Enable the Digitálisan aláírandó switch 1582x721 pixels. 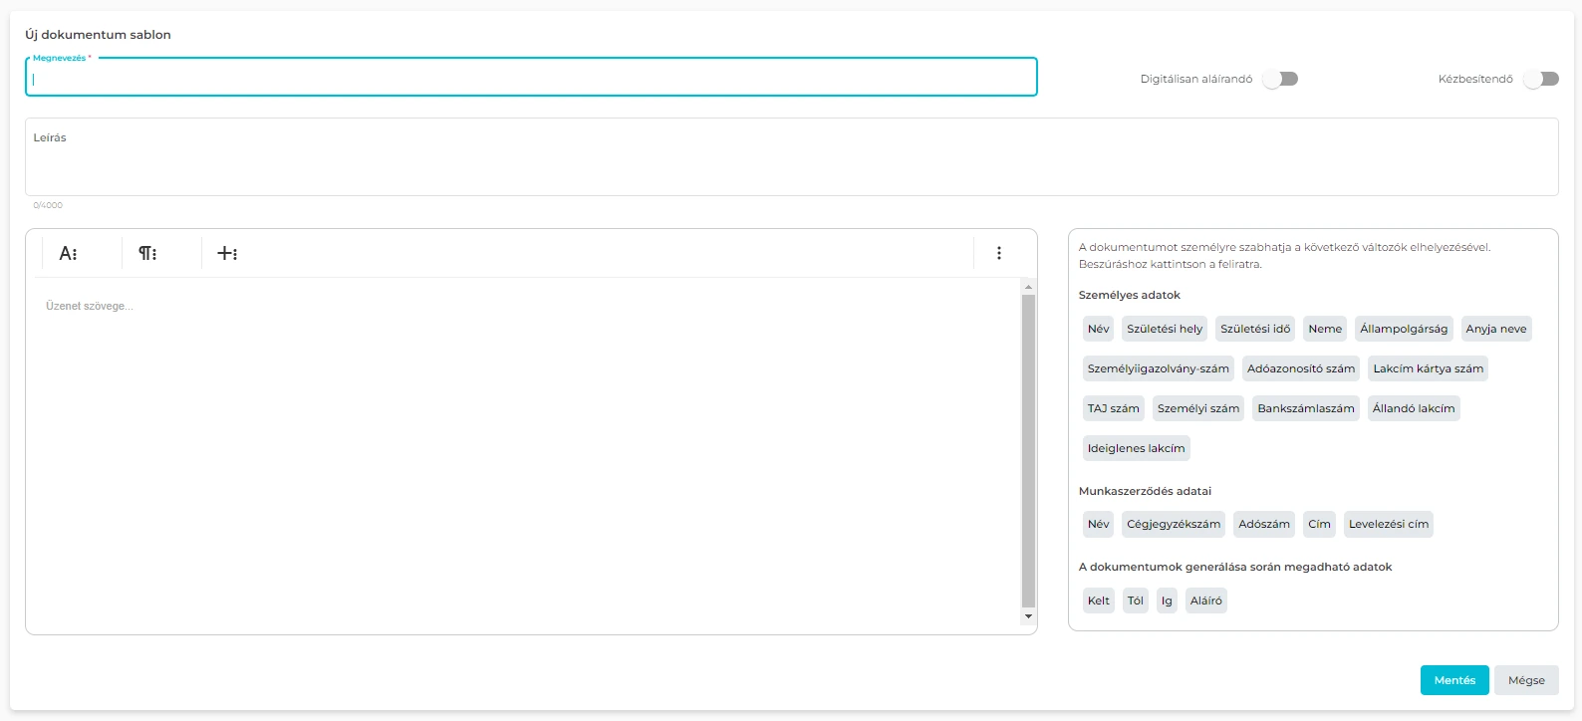coord(1280,79)
